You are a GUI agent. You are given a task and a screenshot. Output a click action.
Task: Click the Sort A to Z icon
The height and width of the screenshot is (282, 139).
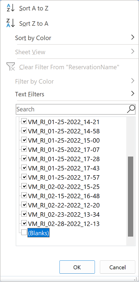10,8
